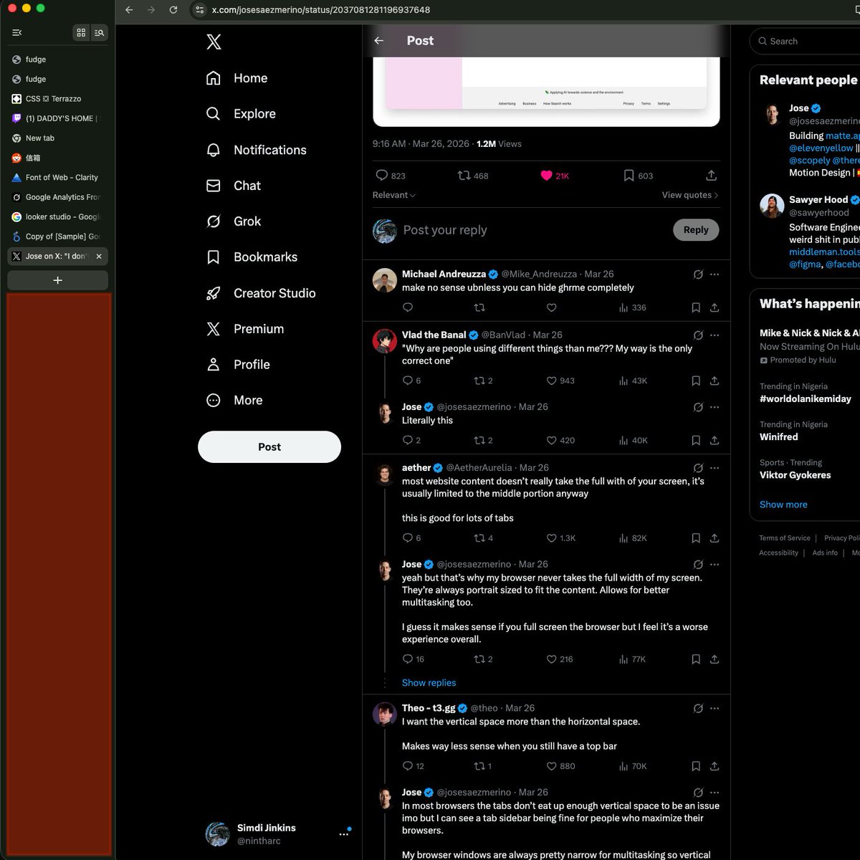The image size is (860, 860).
Task: Open the Relevant sort dropdown
Action: [x=394, y=195]
